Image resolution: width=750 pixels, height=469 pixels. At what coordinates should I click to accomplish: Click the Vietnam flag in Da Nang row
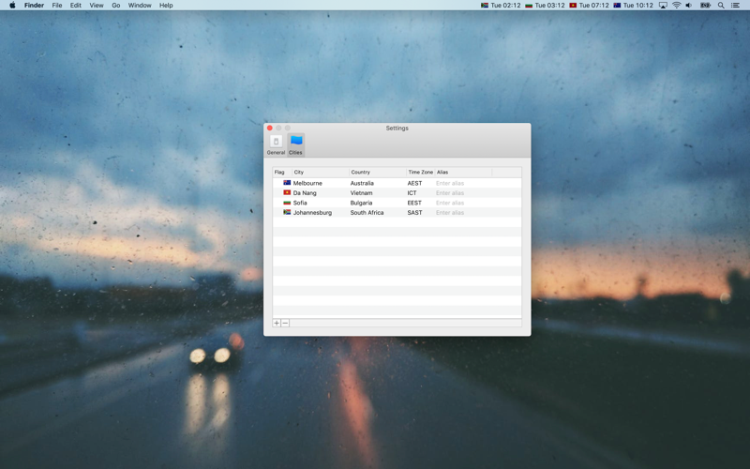coord(287,193)
